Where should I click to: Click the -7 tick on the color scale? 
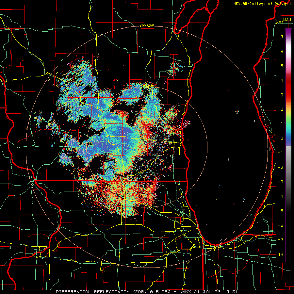(281, 240)
